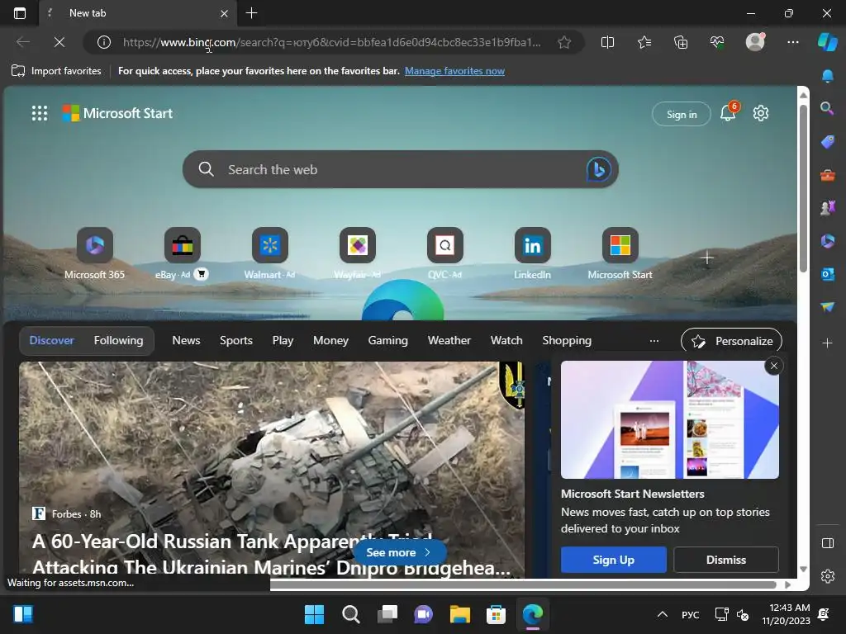Open sidebar Microsoft 365
846x634 pixels.
click(x=827, y=241)
